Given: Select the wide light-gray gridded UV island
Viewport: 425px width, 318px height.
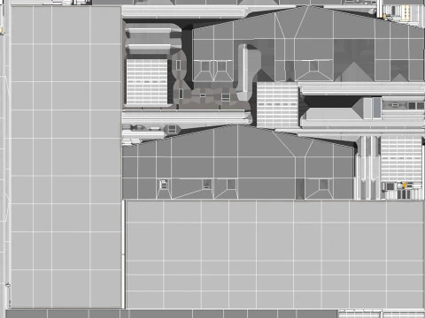Looking at the screenshot, I should 275,254.
